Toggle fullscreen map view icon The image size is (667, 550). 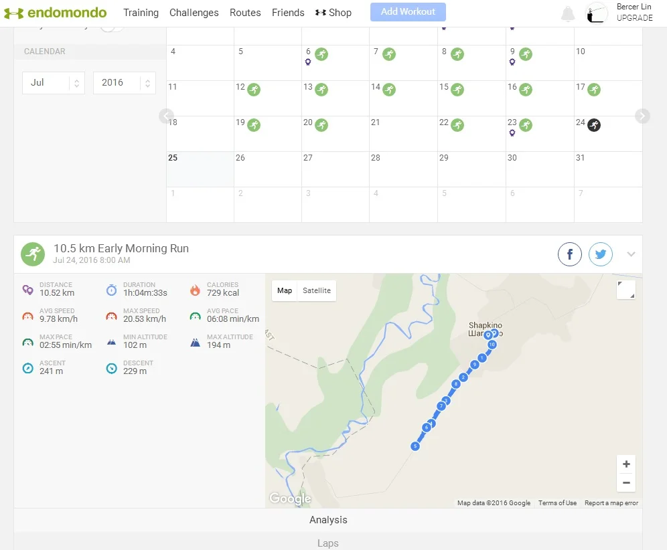625,290
